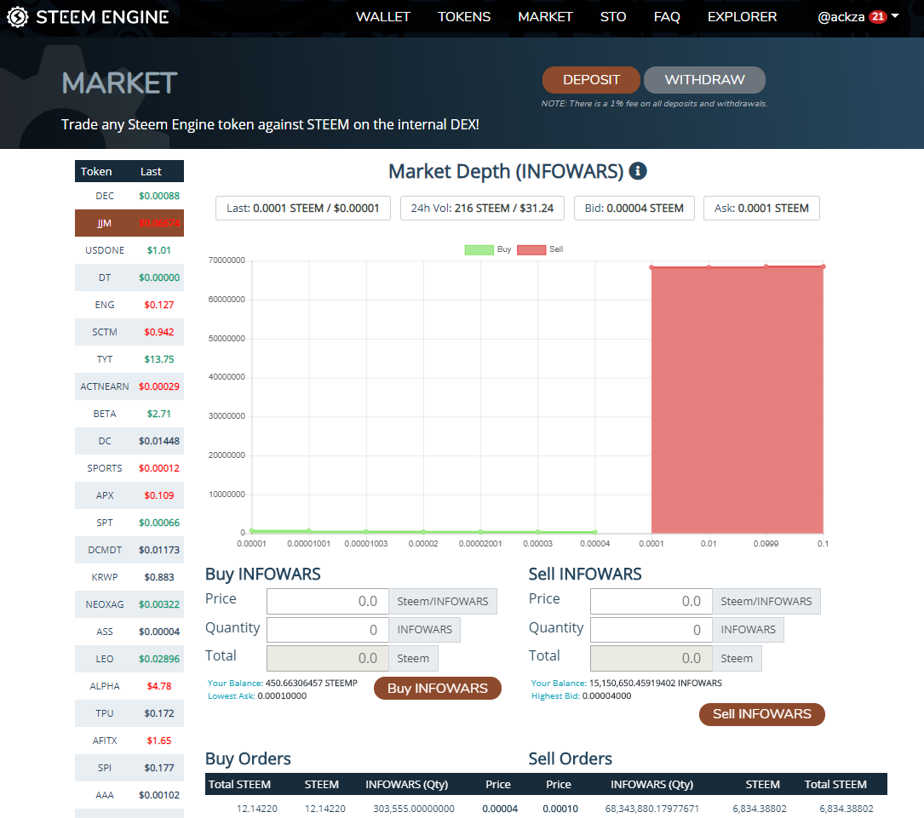Open the Market Depth info icon

638,171
